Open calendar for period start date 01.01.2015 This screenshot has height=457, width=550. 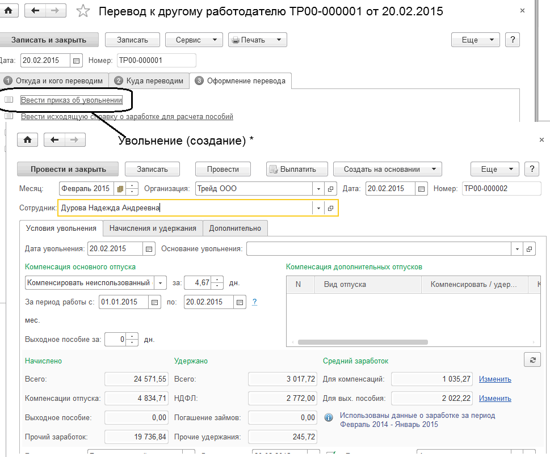(154, 302)
